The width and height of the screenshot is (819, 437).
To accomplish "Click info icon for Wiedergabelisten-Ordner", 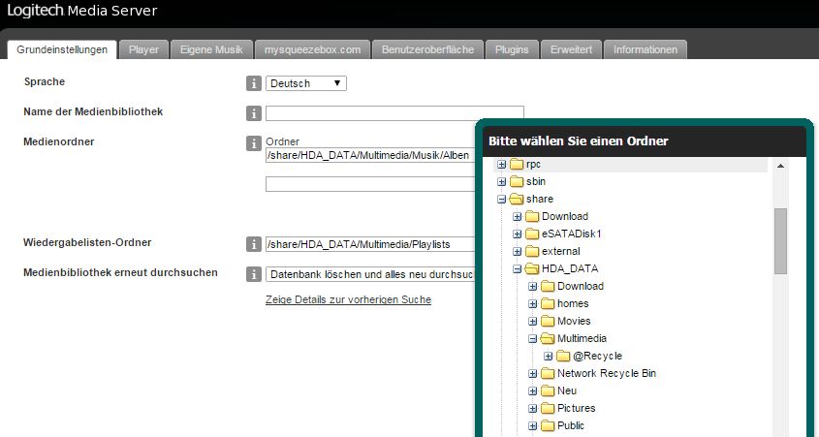I will pyautogui.click(x=254, y=244).
